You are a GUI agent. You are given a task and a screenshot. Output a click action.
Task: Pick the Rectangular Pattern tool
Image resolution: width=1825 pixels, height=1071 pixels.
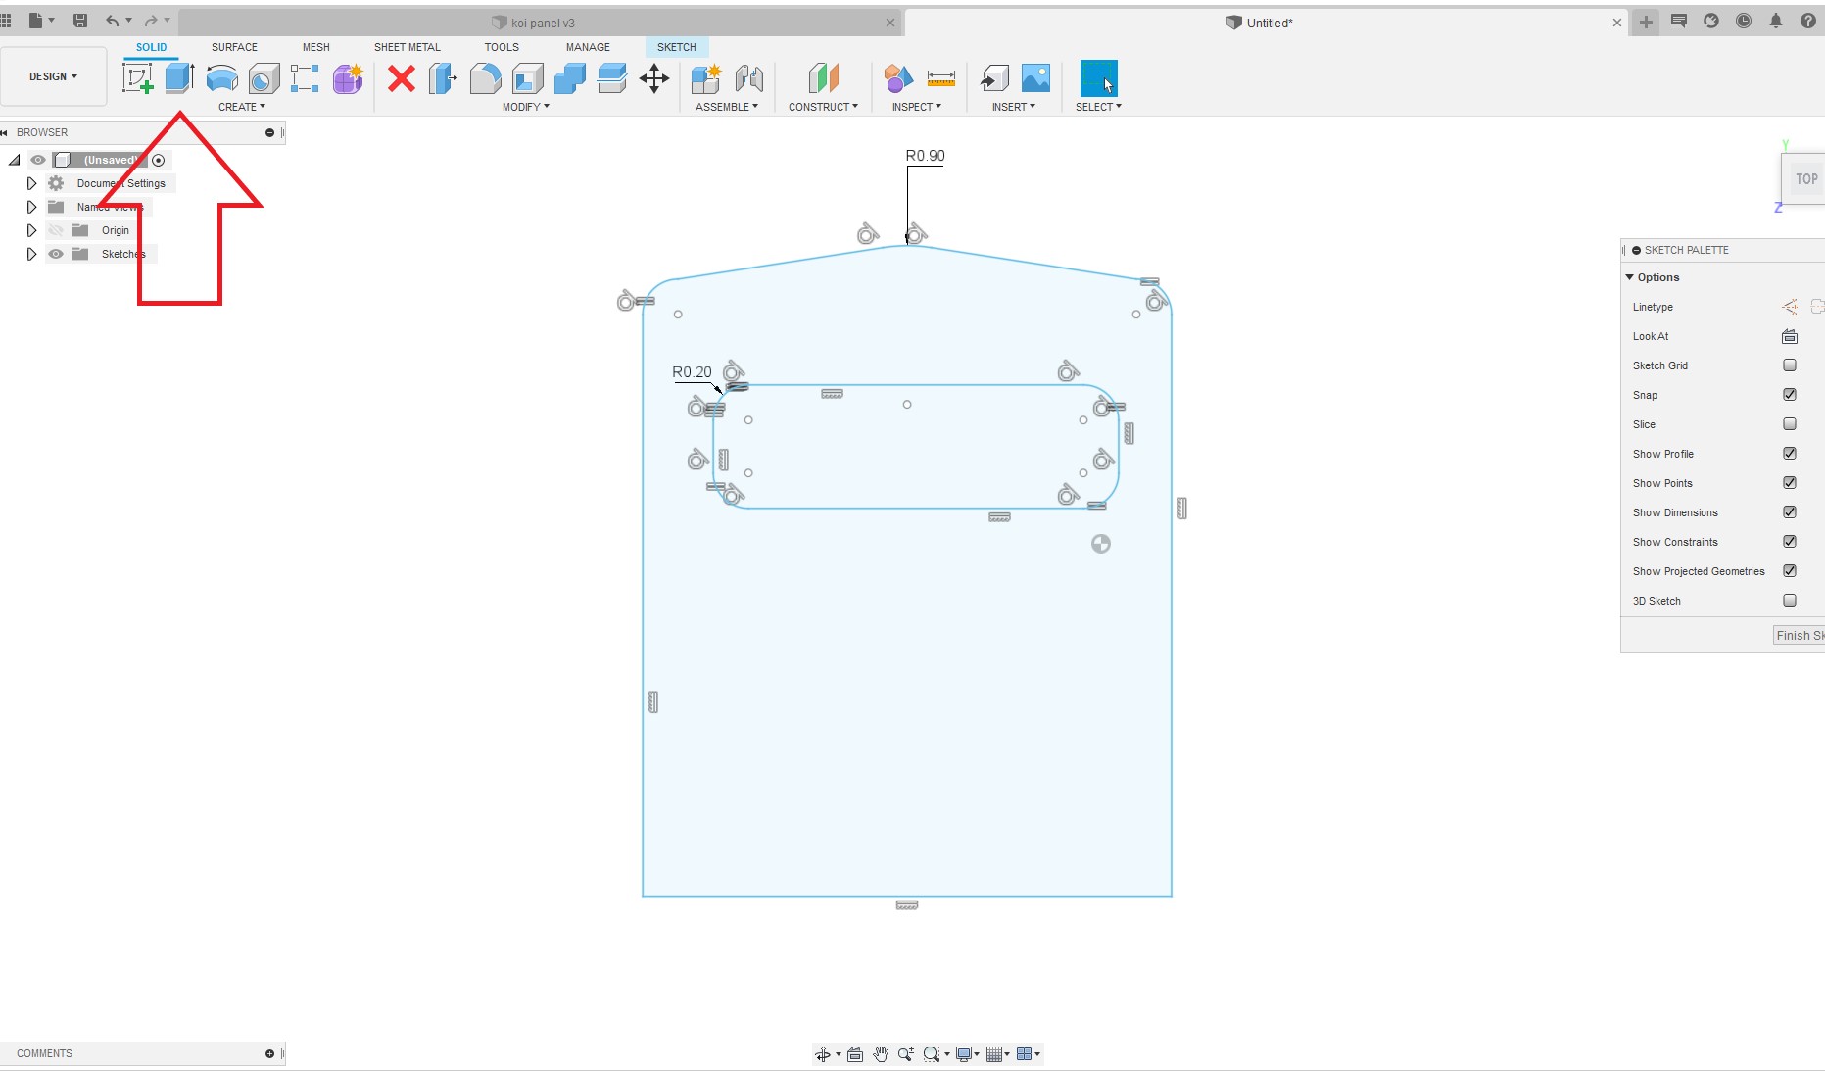[306, 78]
